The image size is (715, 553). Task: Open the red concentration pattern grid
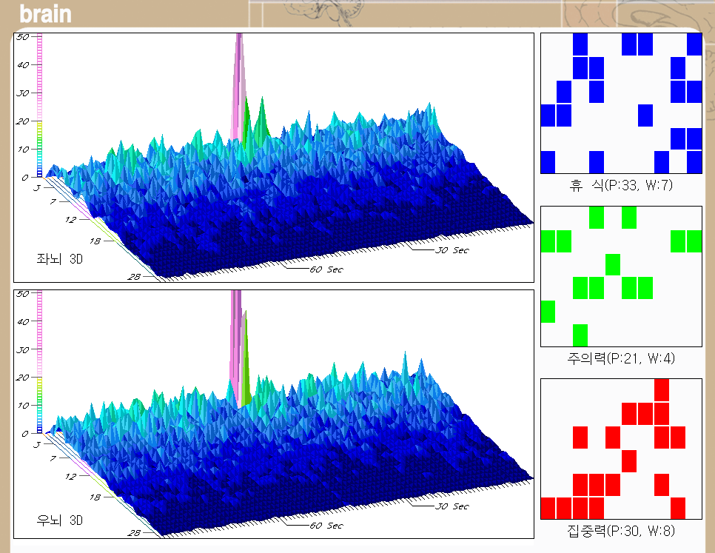pyautogui.click(x=621, y=449)
